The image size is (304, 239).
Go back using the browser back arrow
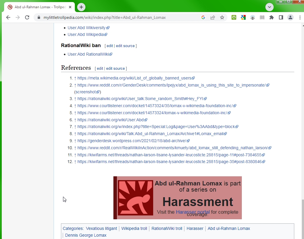[8, 17]
